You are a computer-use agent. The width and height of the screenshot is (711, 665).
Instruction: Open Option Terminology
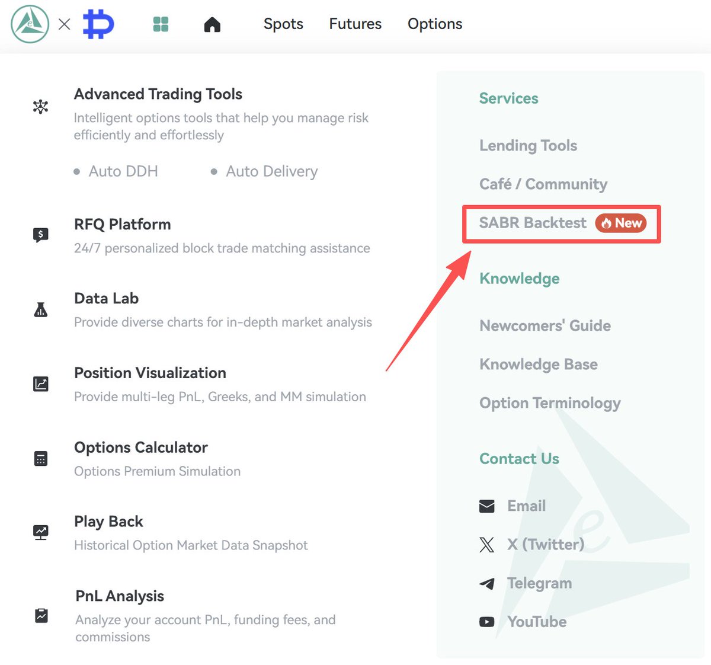click(x=550, y=404)
